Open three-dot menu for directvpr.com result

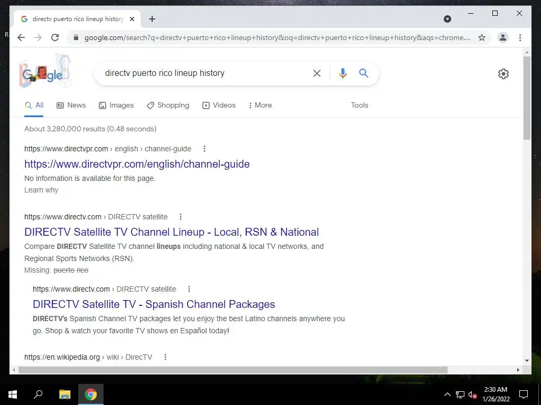[204, 149]
